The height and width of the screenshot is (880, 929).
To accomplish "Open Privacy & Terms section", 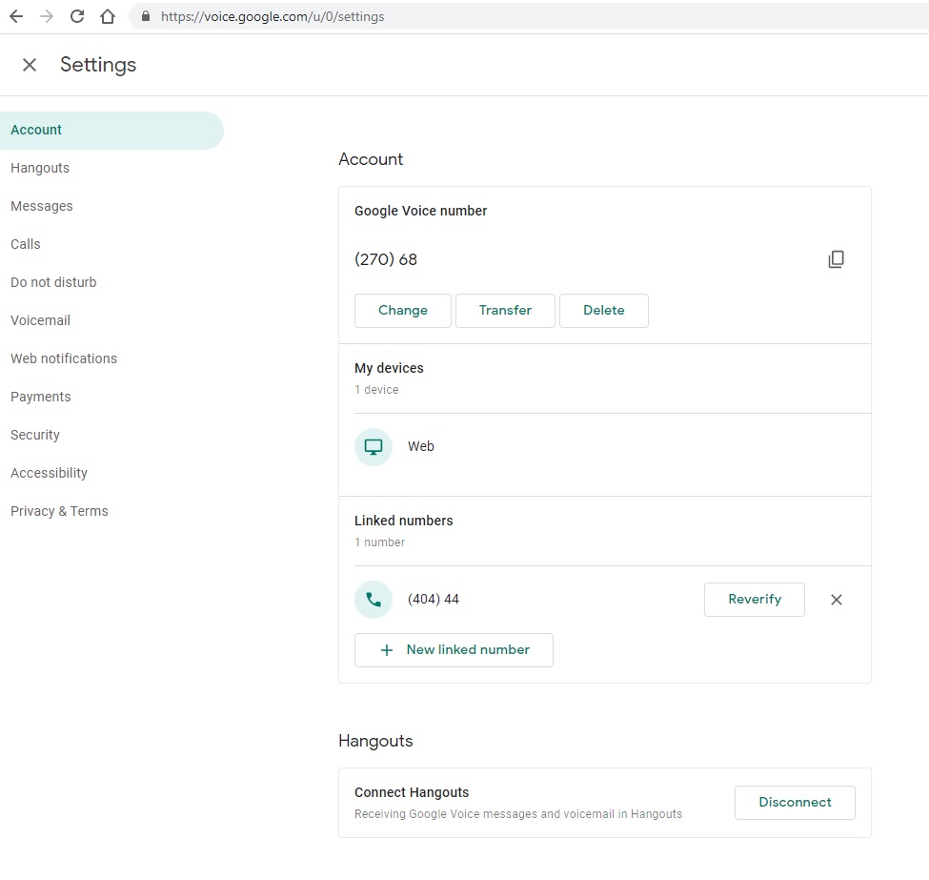I will click(x=59, y=511).
